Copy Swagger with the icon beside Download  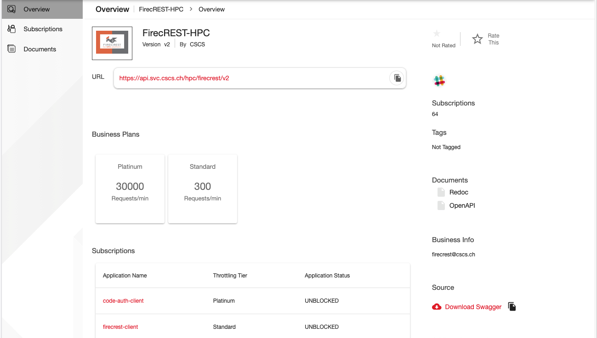(512, 306)
